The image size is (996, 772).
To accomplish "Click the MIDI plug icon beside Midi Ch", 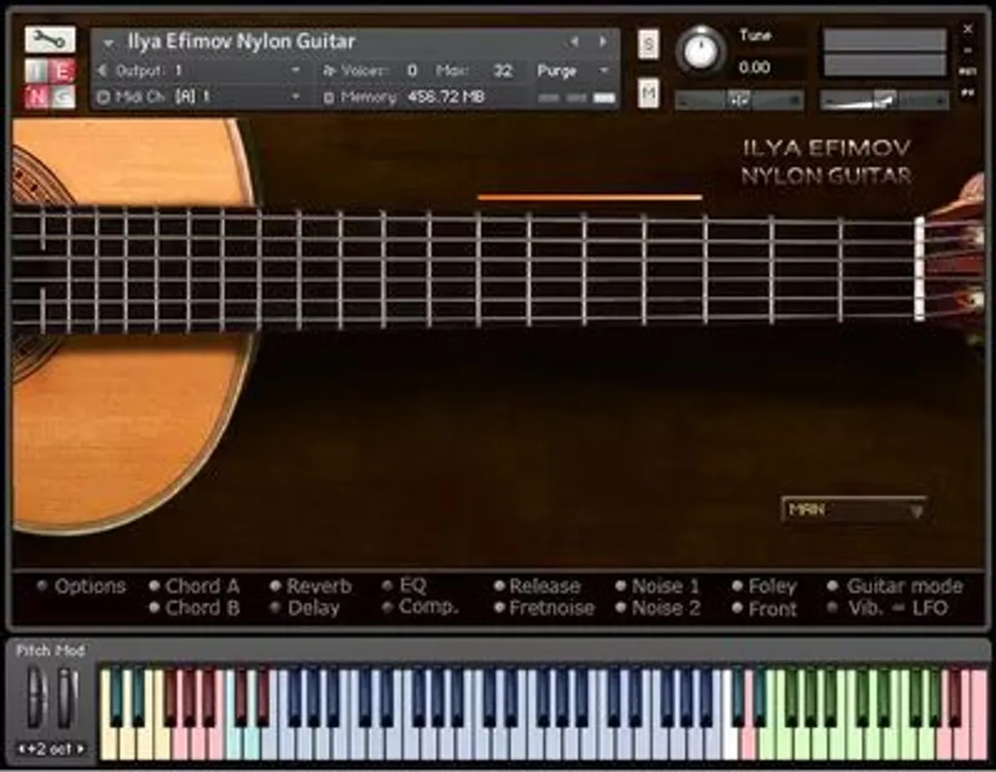I will (102, 96).
